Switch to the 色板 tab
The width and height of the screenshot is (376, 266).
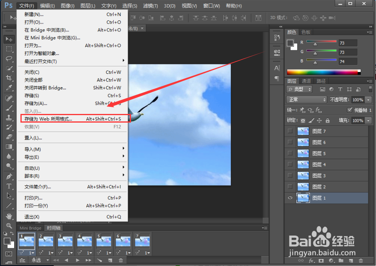[x=306, y=32]
